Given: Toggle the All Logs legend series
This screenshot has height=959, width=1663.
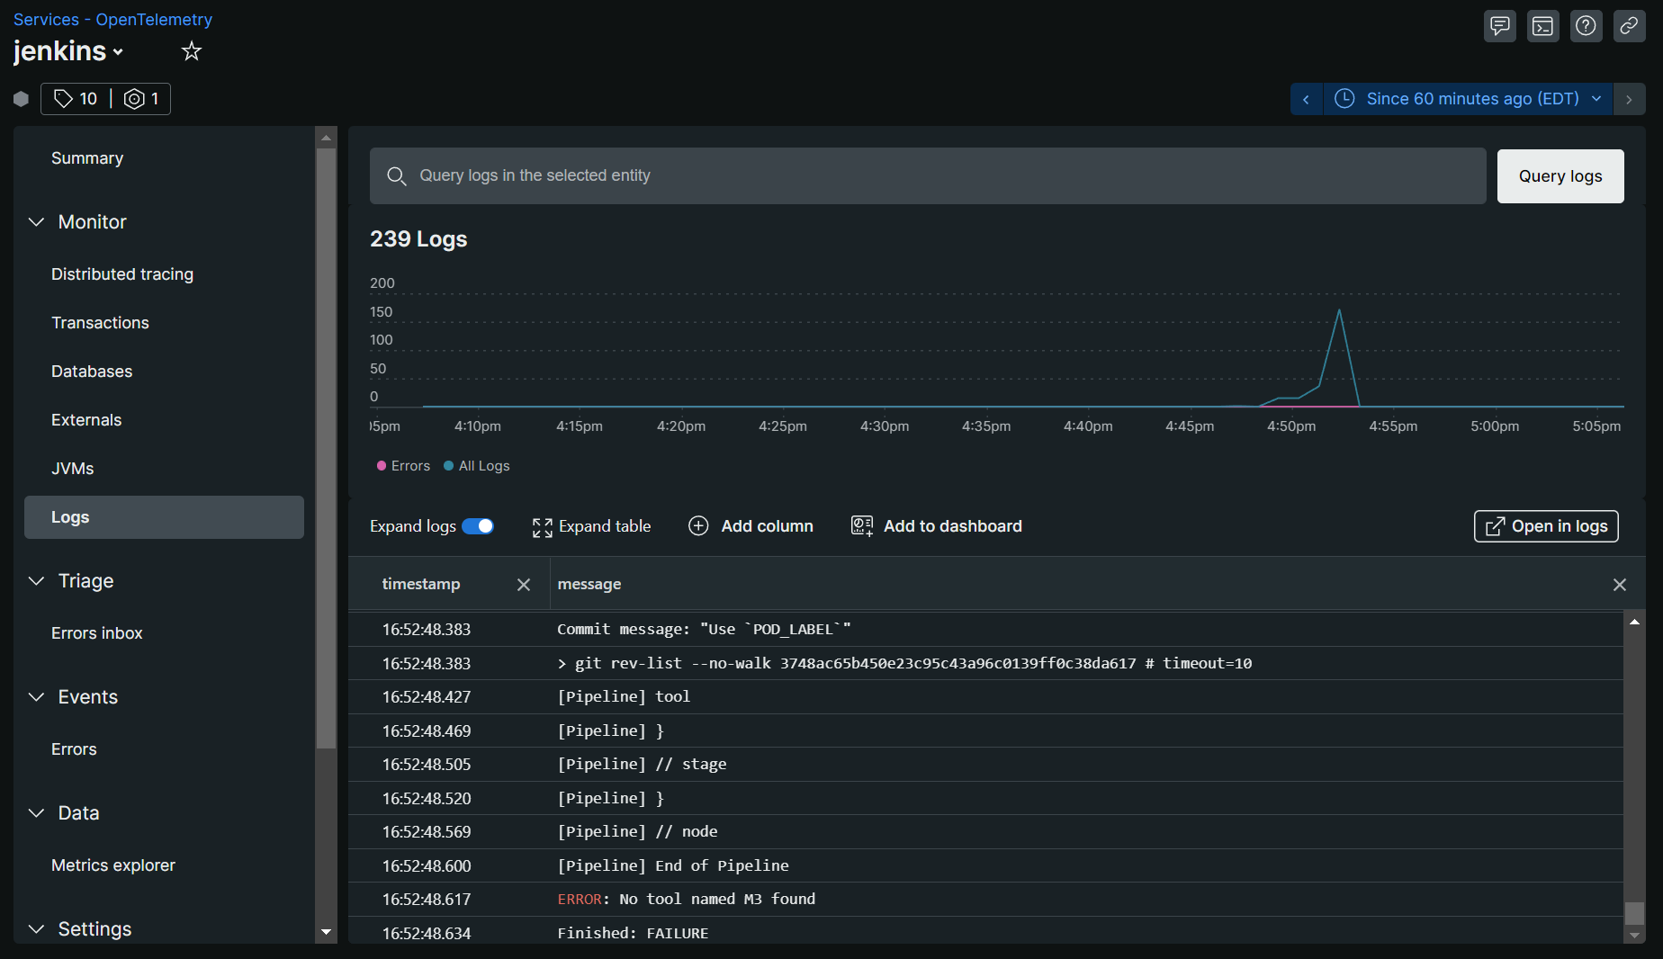Looking at the screenshot, I should (477, 466).
